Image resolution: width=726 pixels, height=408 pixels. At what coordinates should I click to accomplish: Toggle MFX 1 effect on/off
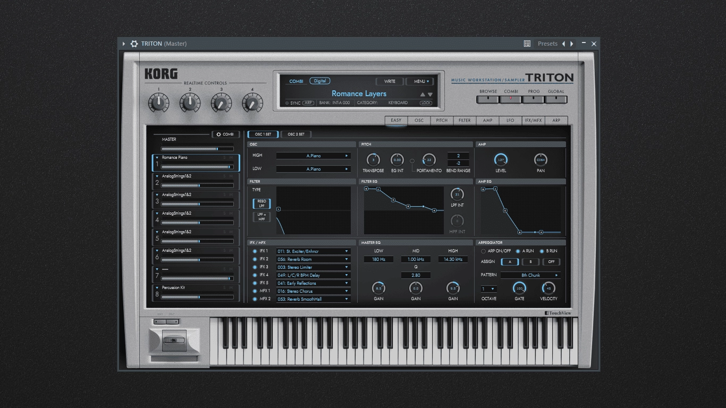(255, 291)
